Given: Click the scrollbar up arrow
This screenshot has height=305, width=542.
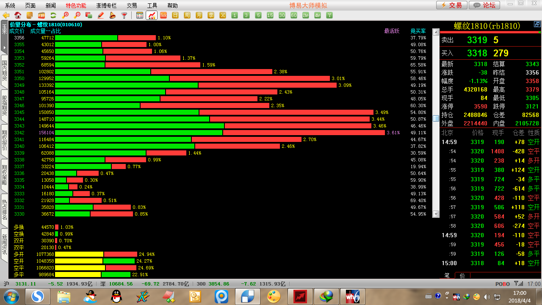Looking at the screenshot, I should click(436, 32).
